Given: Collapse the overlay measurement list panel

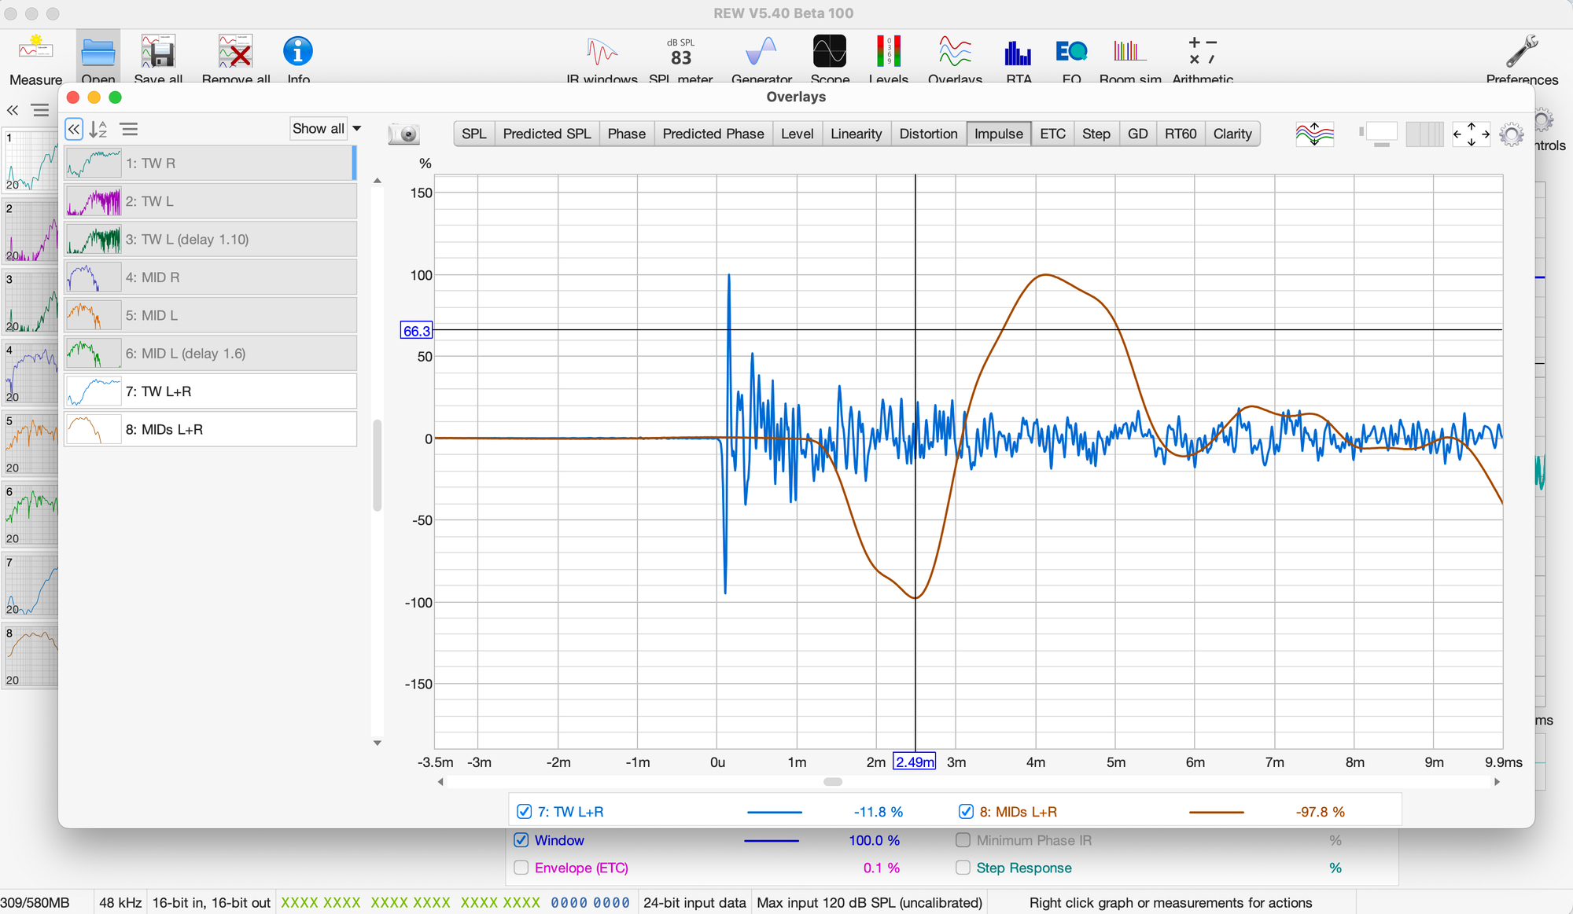Looking at the screenshot, I should tap(74, 129).
